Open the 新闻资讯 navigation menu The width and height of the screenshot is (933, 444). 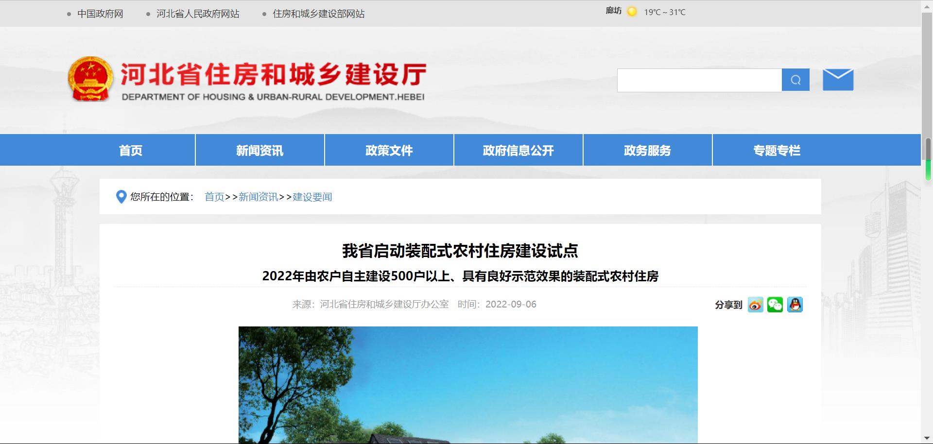click(259, 150)
